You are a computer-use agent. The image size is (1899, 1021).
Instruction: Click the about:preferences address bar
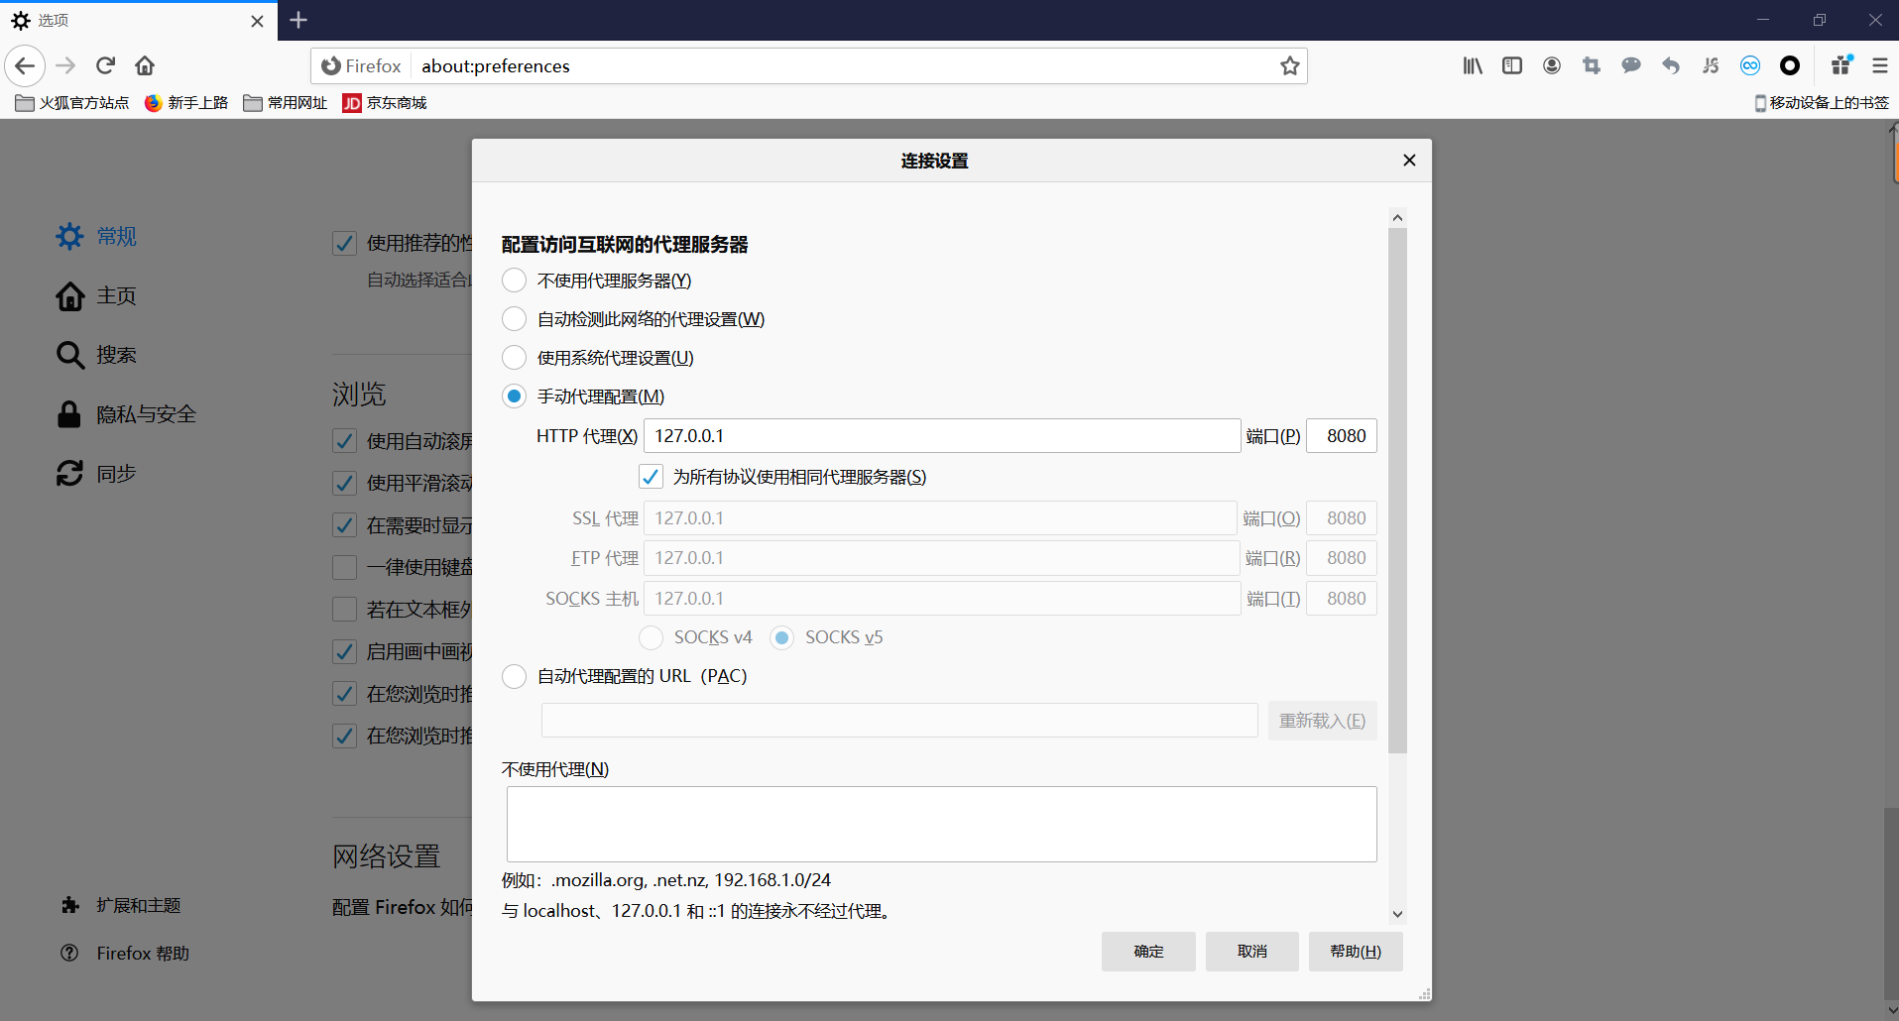(x=843, y=65)
